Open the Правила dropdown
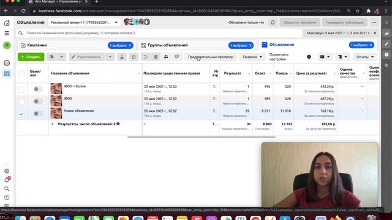The width and height of the screenshot is (392, 220). click(252, 57)
